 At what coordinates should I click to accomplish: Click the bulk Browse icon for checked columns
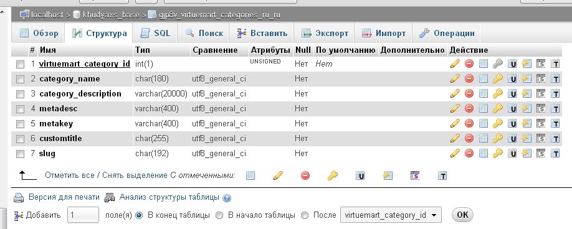point(250,176)
